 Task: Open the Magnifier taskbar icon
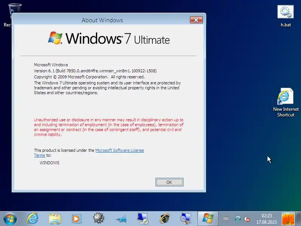[186, 219]
